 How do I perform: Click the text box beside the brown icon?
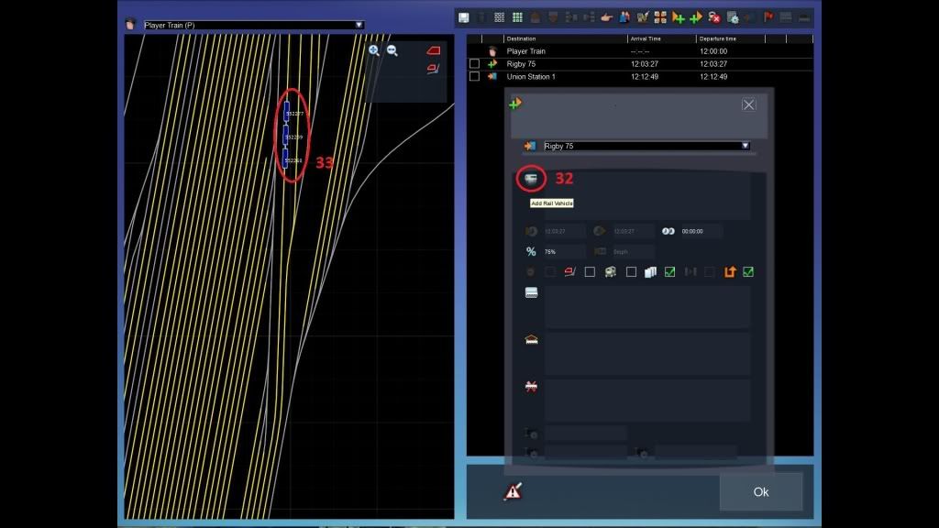[x=646, y=354]
